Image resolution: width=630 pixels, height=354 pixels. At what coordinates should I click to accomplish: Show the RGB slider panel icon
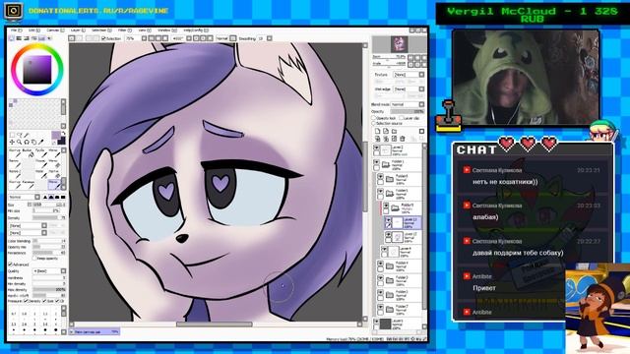pyautogui.click(x=19, y=38)
